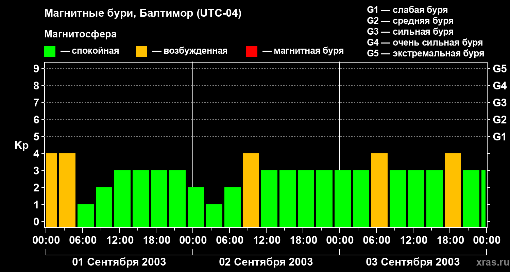Click the Kp 2 bar on 01 September
This screenshot has width=510, height=272.
tap(104, 207)
